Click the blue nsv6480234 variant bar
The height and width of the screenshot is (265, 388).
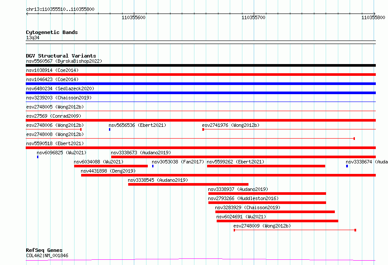tap(201, 93)
